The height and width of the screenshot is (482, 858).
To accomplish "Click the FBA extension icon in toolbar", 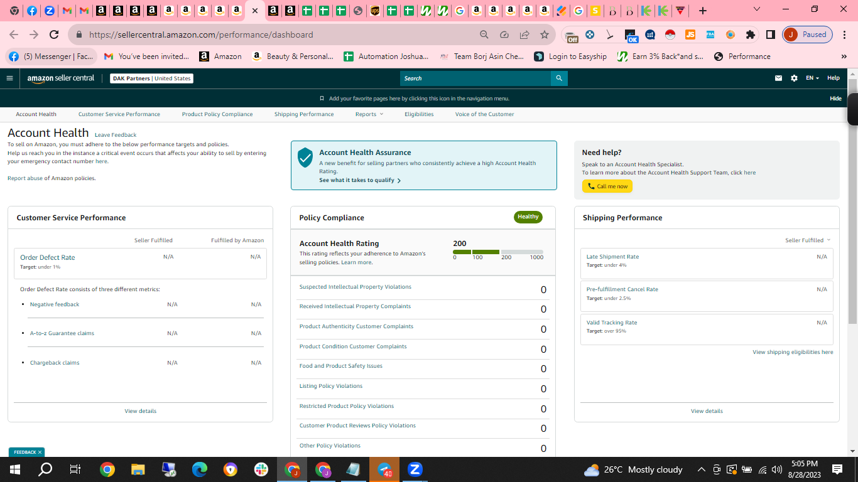I will (710, 35).
